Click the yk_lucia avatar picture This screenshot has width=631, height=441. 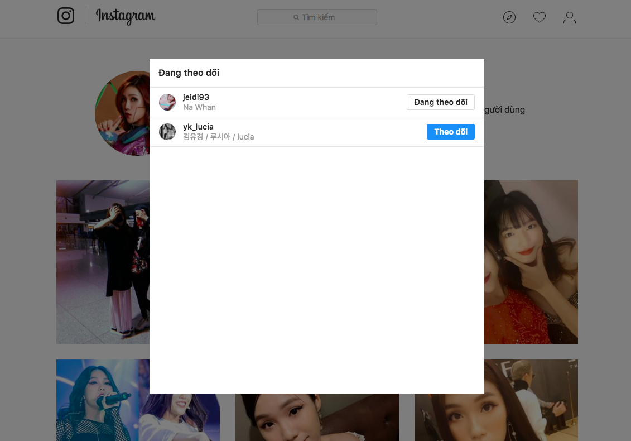167,132
